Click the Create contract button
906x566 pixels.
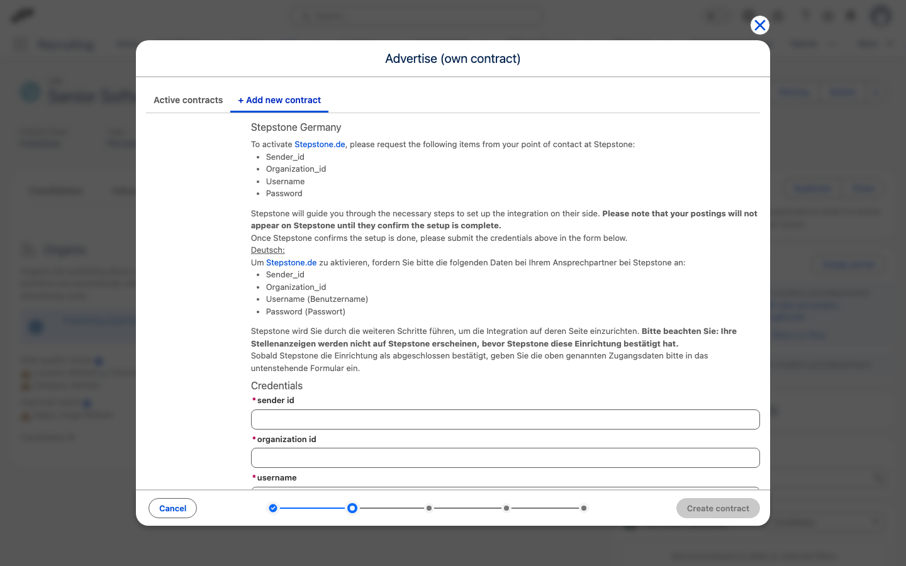718,508
